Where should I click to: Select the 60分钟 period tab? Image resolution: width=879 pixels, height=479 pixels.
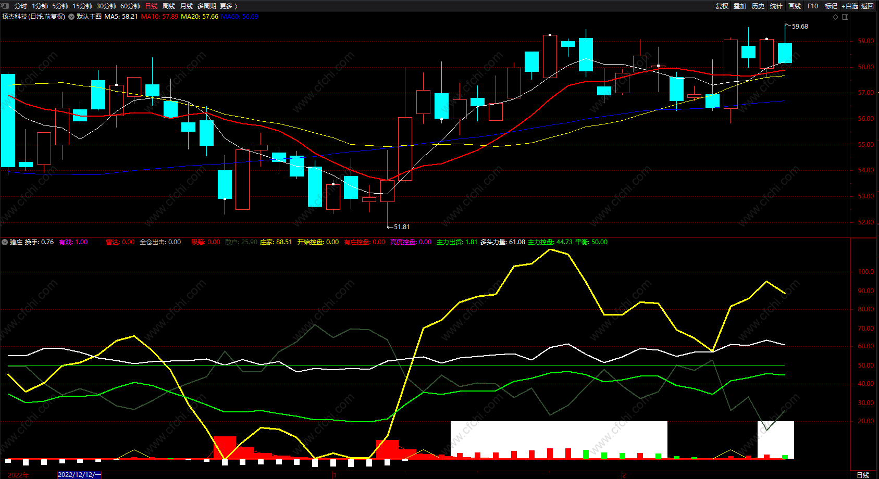(x=130, y=6)
